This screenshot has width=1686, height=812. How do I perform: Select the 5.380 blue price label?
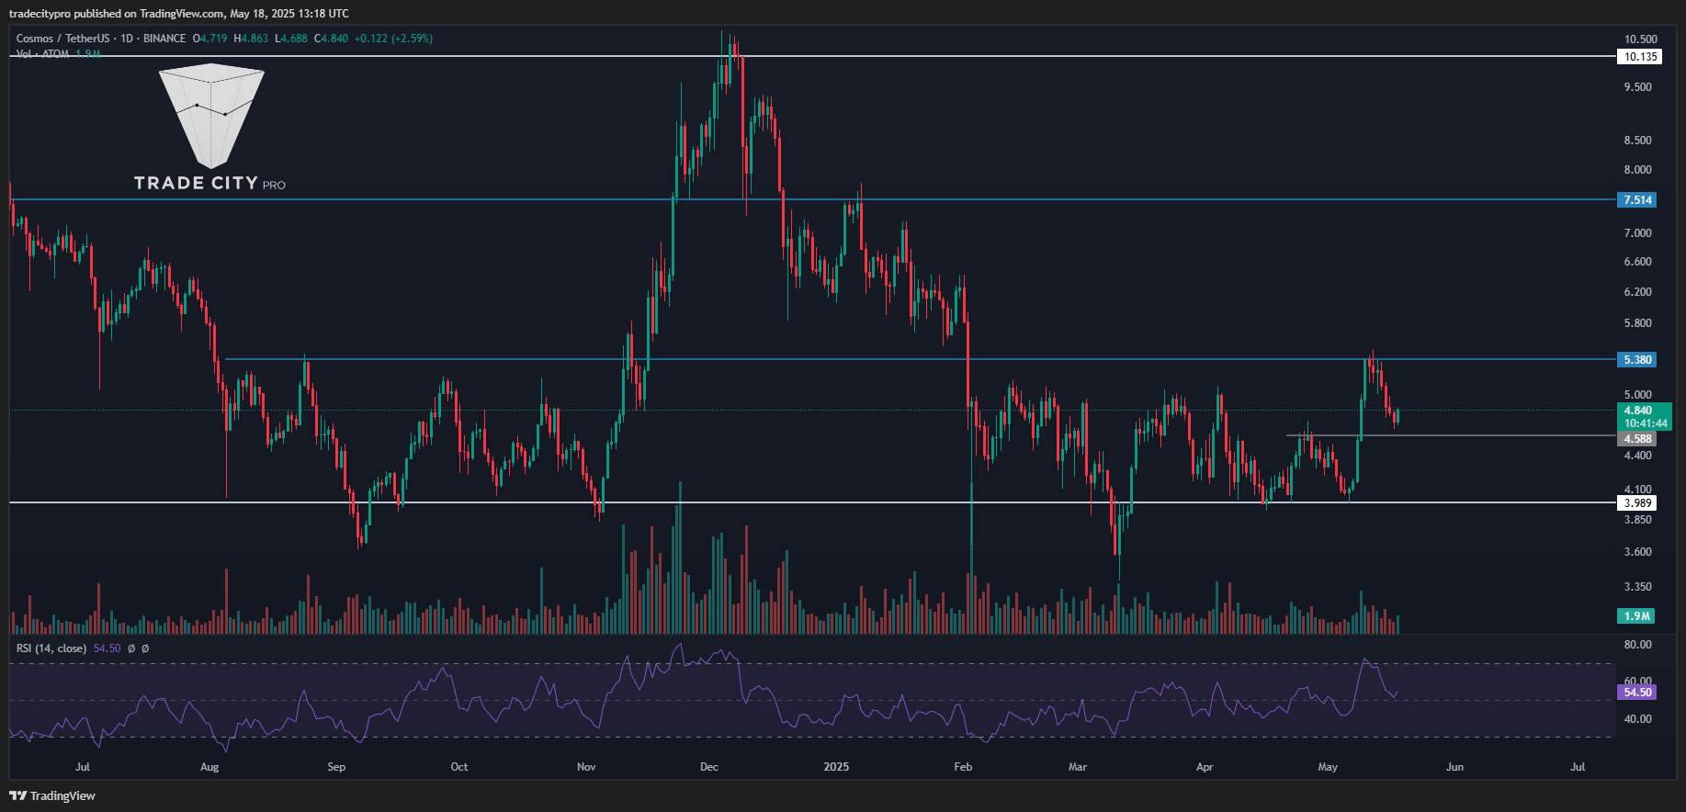point(1637,360)
